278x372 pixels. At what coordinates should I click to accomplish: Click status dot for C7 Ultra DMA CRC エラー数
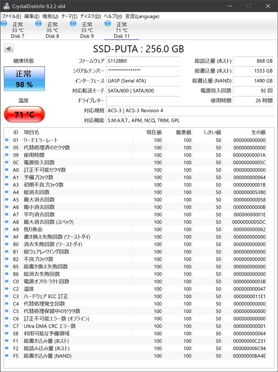coord(7,326)
